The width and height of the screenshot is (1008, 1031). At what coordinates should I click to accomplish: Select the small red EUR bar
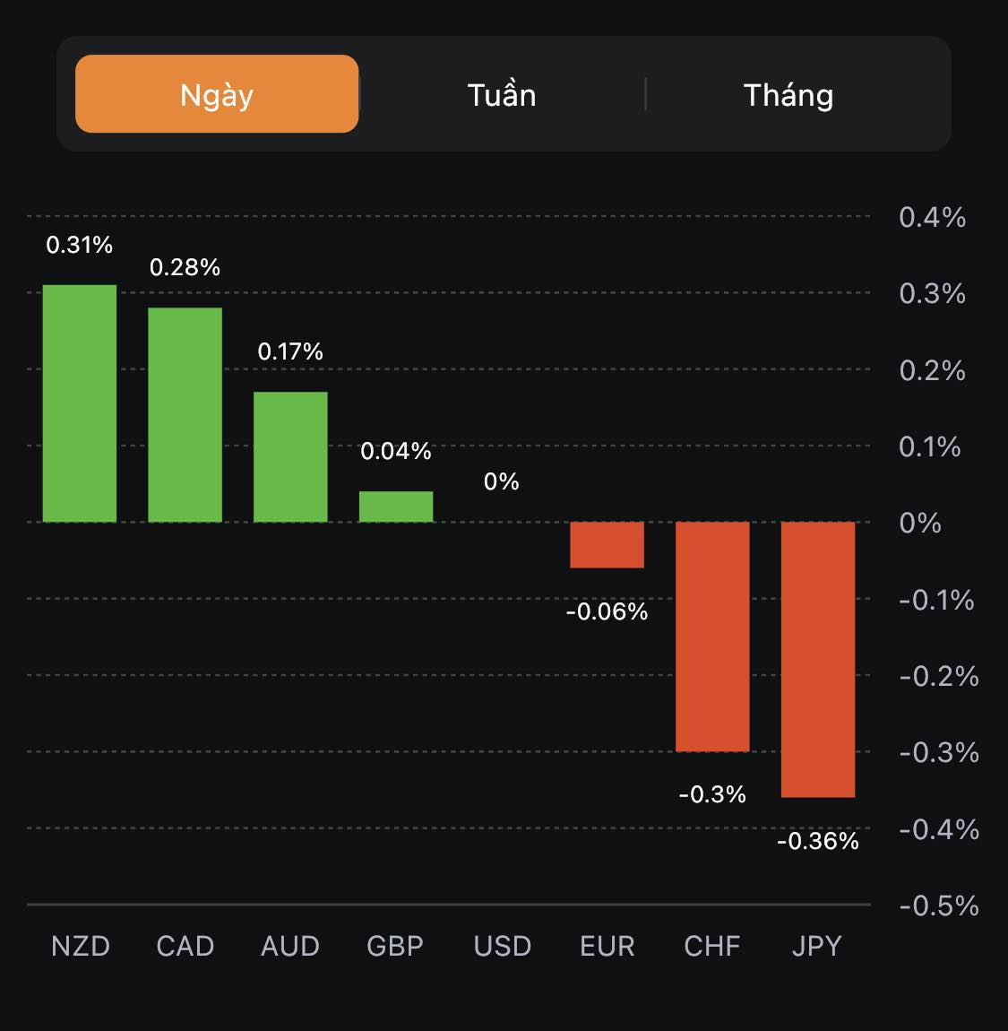(x=607, y=545)
